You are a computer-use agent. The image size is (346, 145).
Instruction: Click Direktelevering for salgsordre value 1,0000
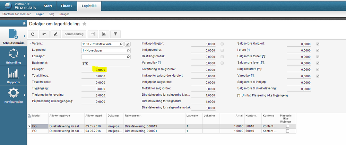click(x=210, y=102)
